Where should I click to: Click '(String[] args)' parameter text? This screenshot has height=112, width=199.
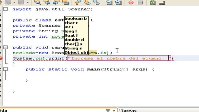click(124, 69)
